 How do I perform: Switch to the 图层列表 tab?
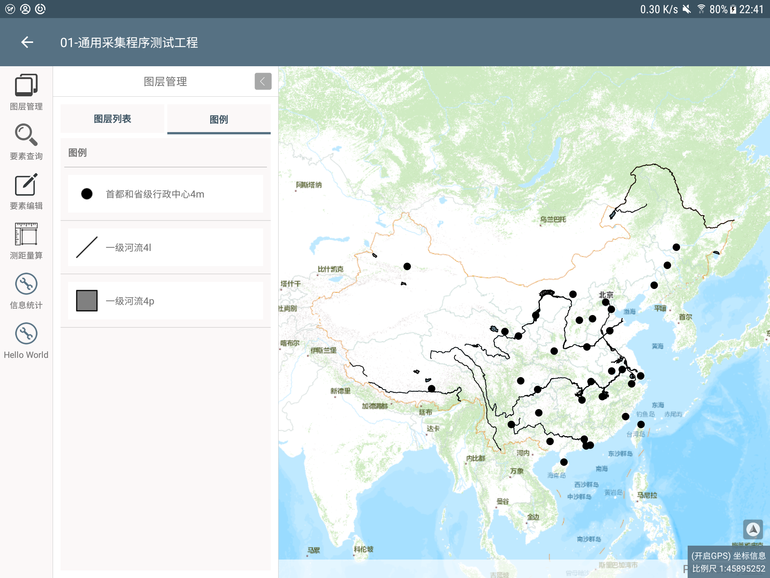tap(112, 119)
